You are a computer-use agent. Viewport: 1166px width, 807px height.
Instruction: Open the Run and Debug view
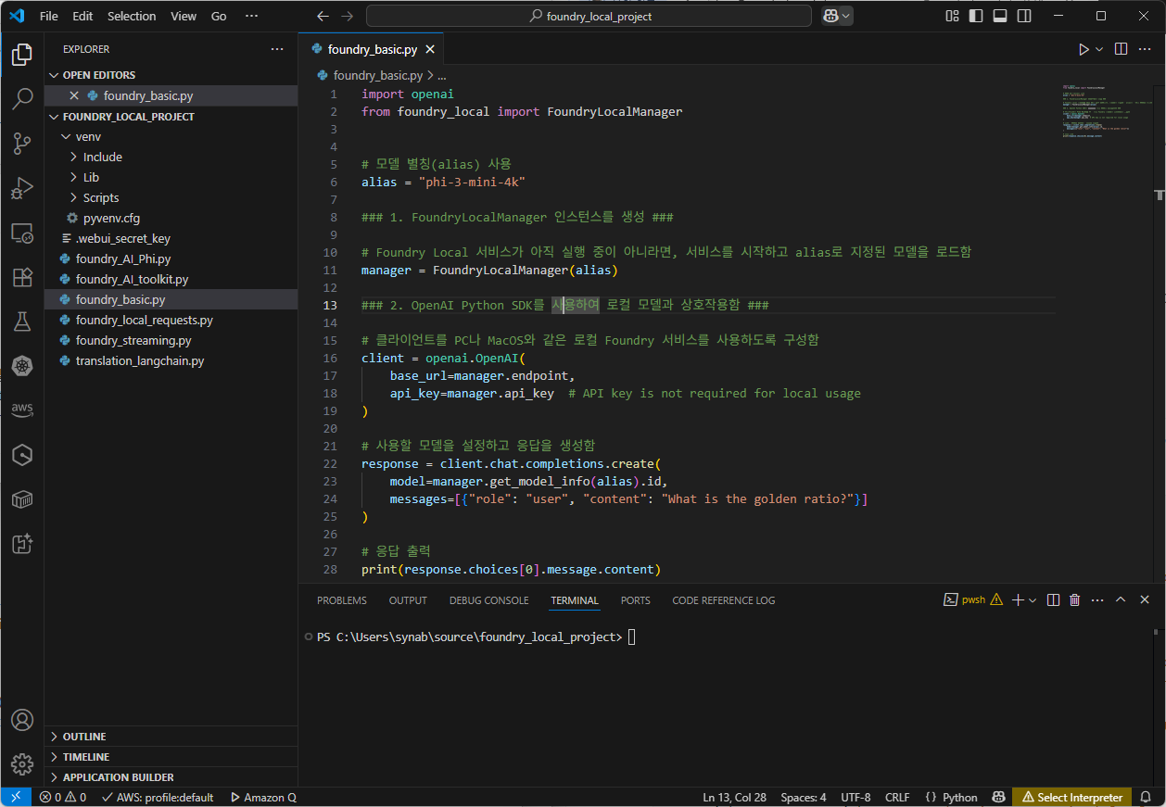click(x=21, y=188)
